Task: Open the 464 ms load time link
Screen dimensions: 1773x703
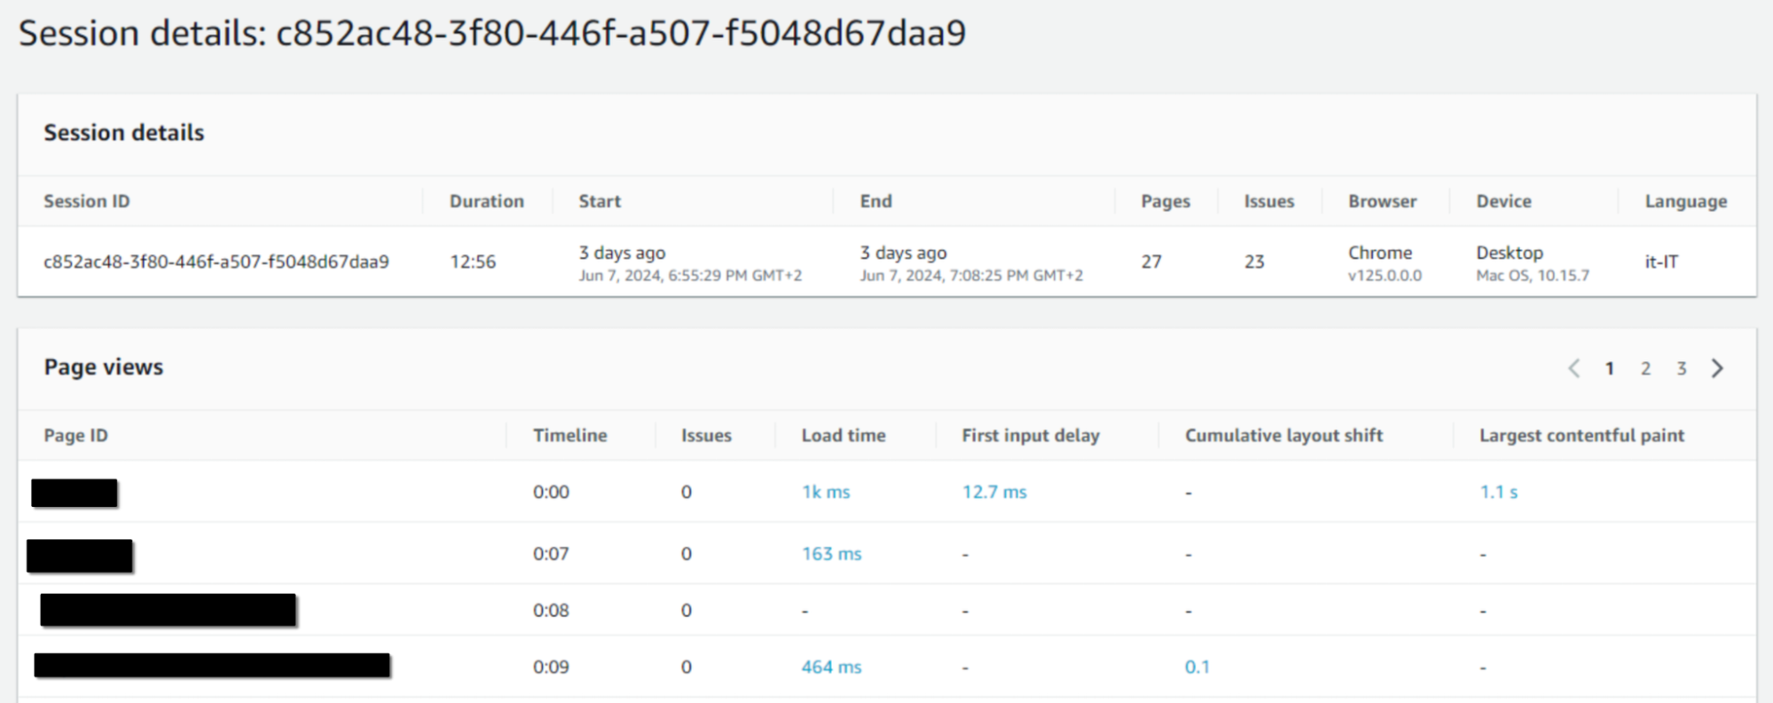Action: point(831,668)
